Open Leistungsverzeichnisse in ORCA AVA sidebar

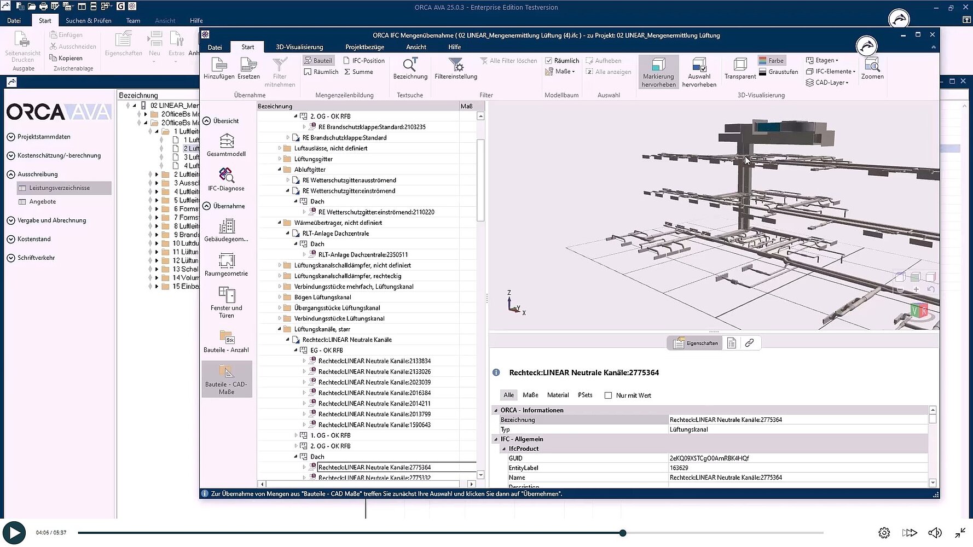click(64, 188)
